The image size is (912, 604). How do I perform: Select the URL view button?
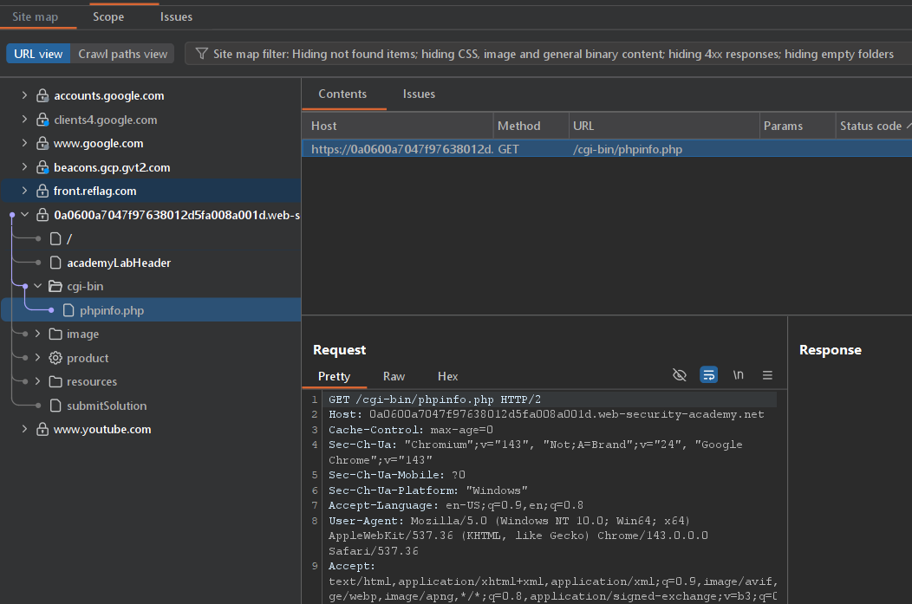[x=38, y=54]
